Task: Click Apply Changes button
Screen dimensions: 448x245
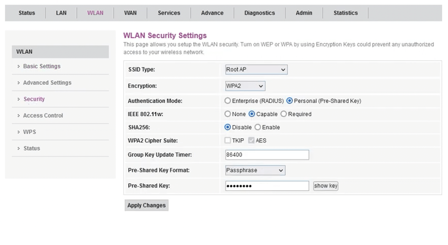Action: coord(146,205)
